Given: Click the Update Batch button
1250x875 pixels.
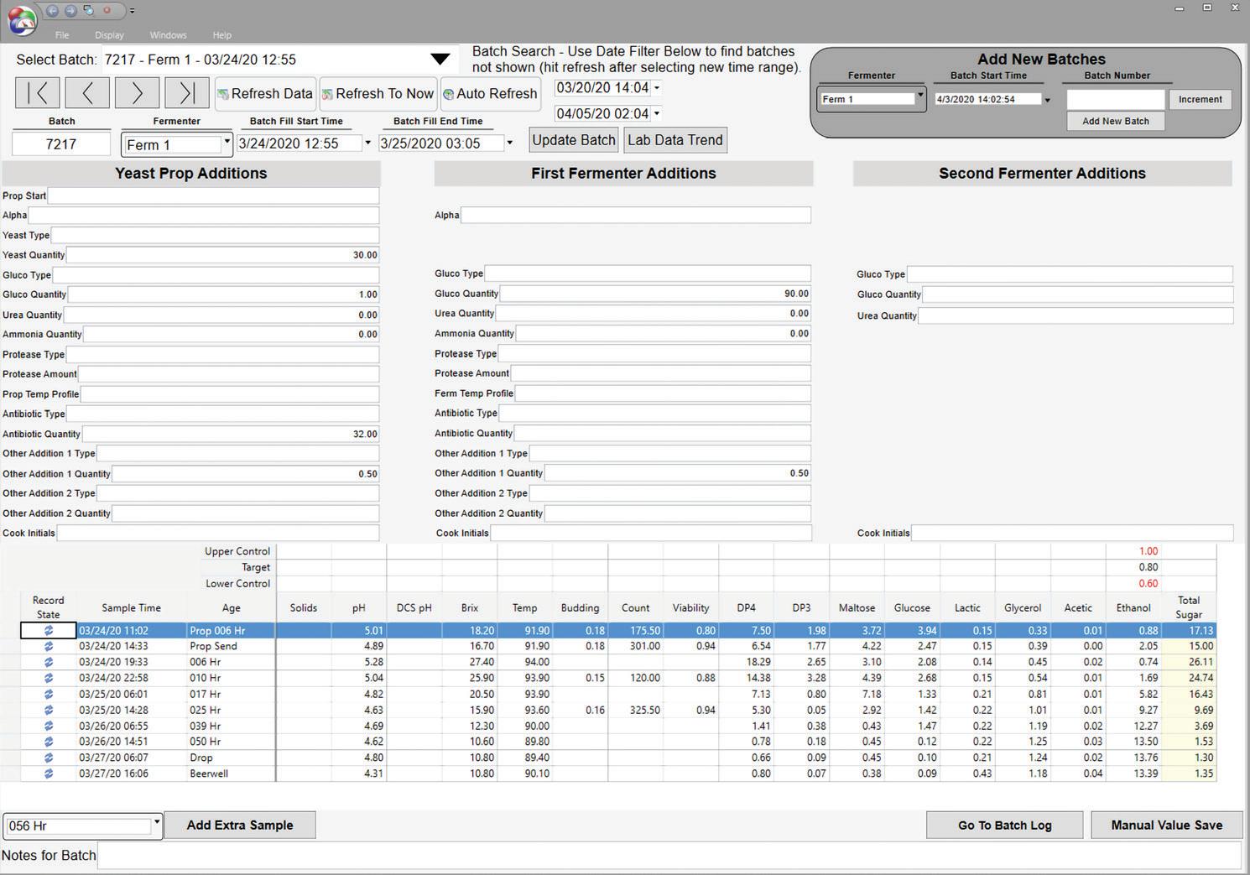Looking at the screenshot, I should click(574, 140).
